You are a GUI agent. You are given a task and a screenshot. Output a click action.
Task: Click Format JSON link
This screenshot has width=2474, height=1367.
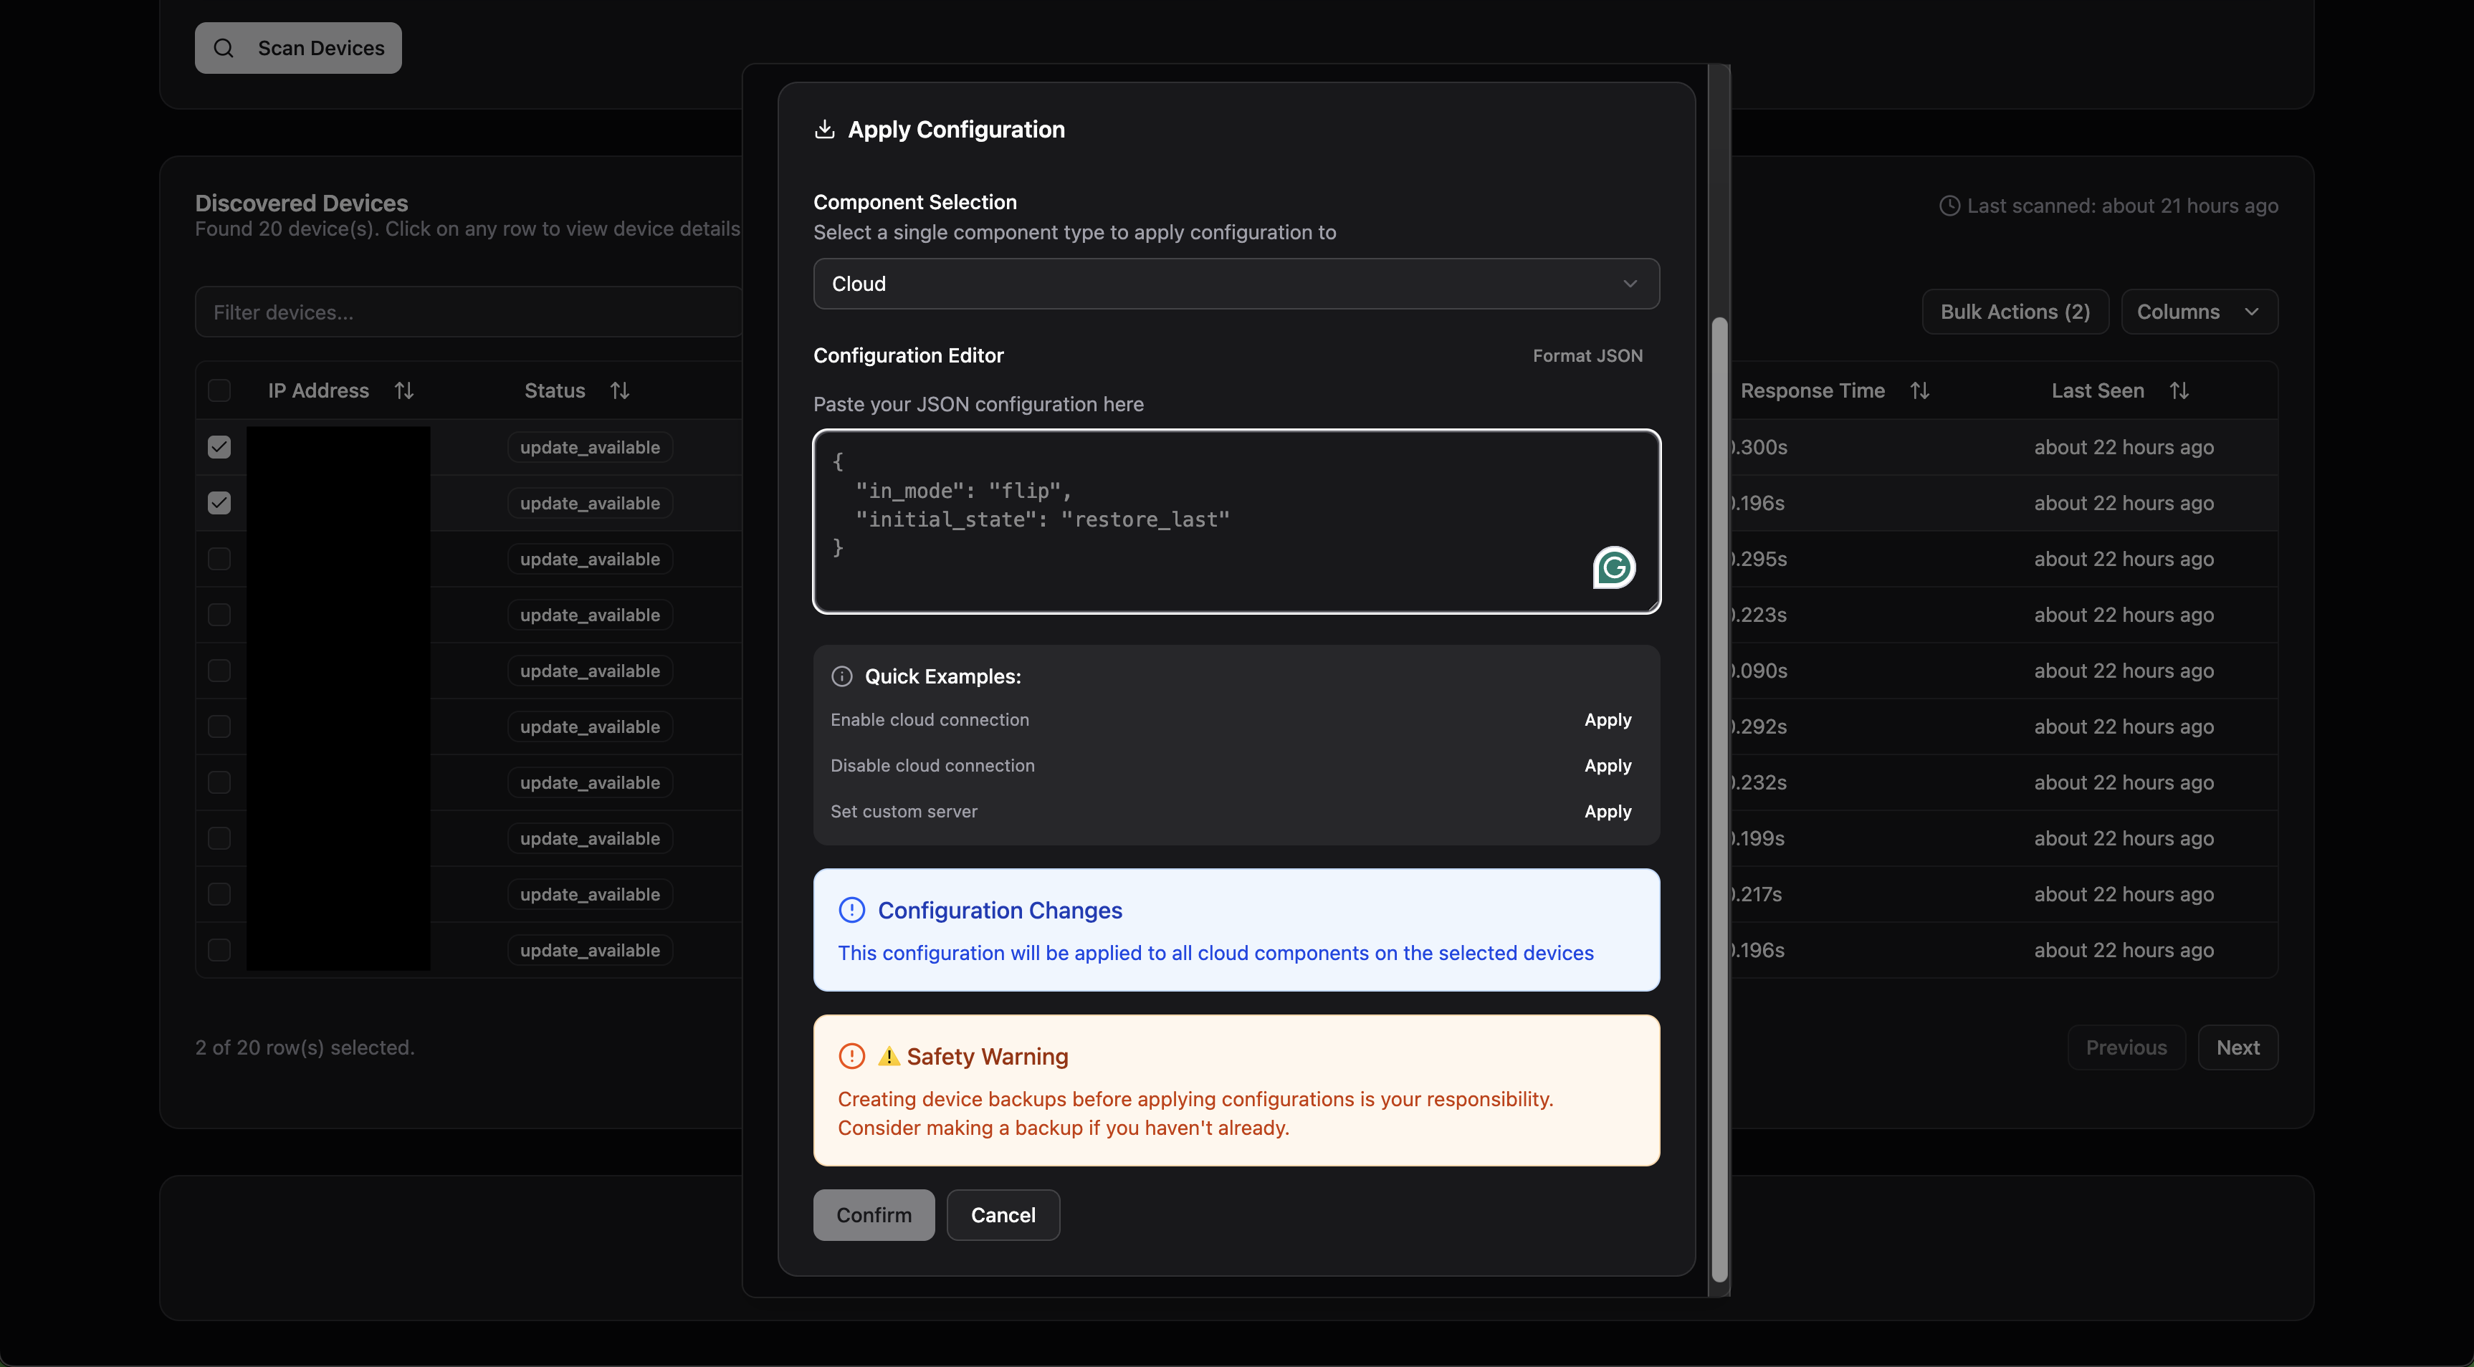(x=1587, y=355)
